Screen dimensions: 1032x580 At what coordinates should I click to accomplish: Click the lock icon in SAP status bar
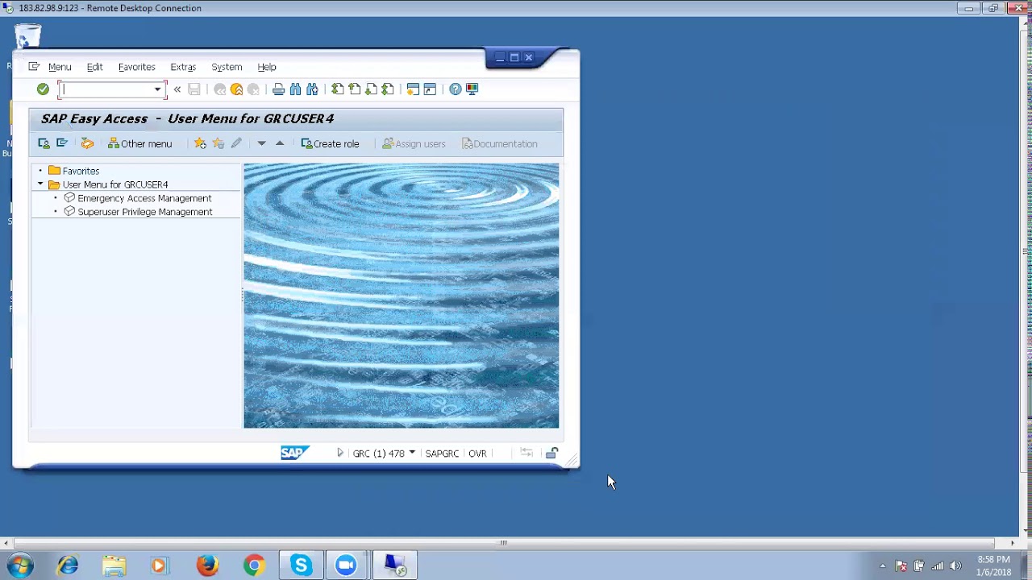pos(551,454)
